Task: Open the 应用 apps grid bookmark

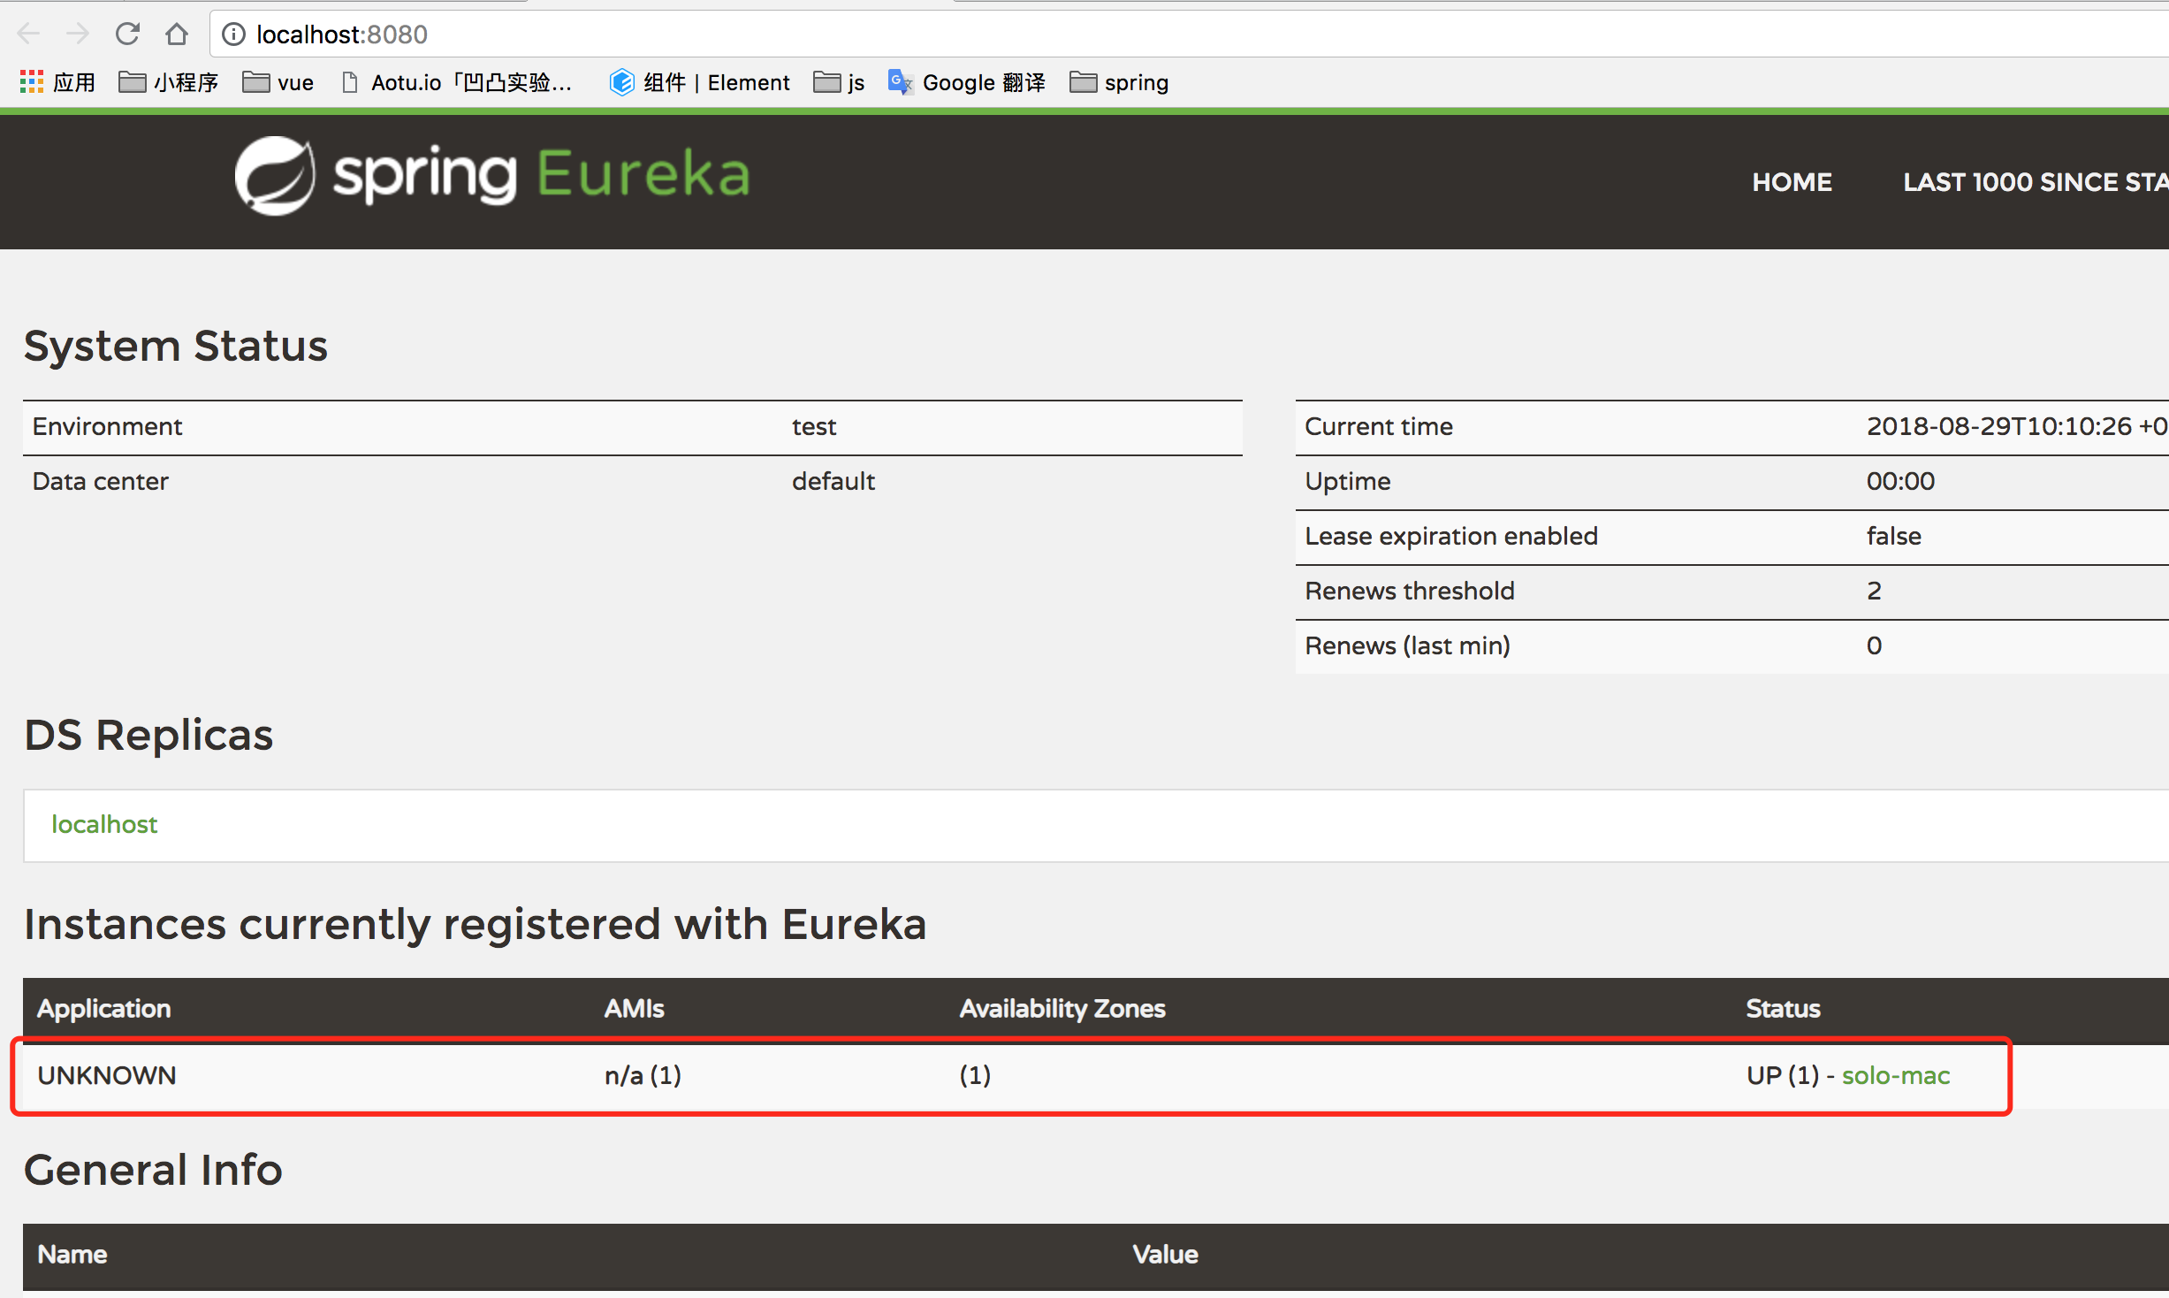Action: [x=57, y=82]
